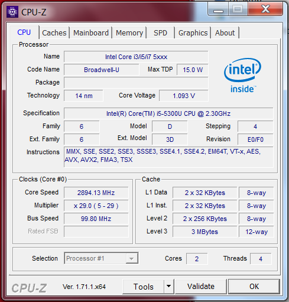Click the Model value D

coord(170,126)
